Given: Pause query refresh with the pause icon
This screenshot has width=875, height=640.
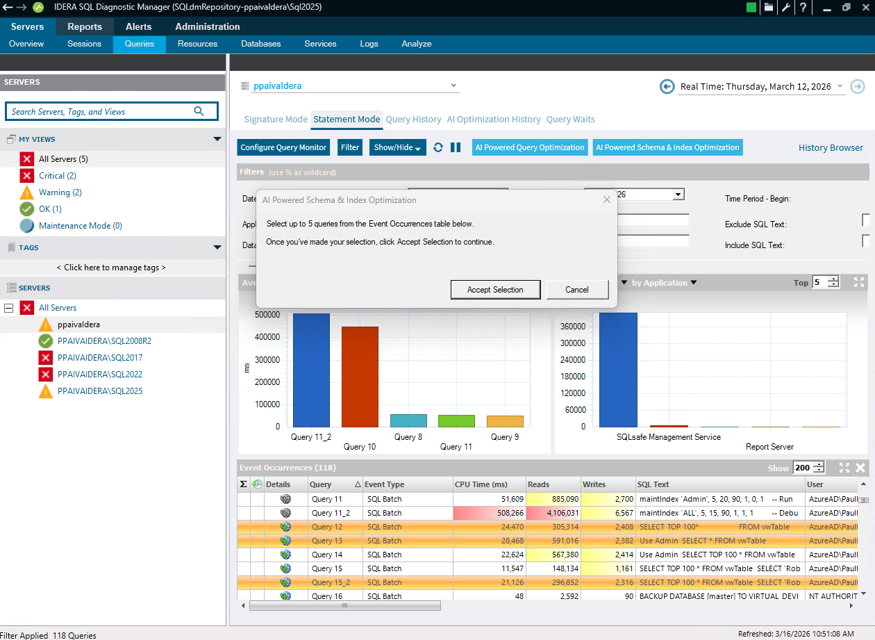Looking at the screenshot, I should [x=456, y=147].
